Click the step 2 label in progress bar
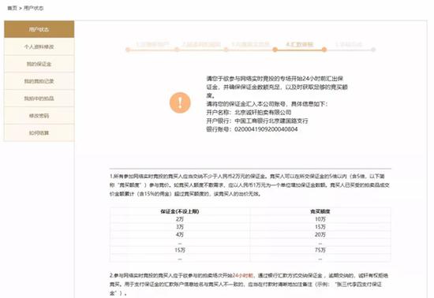434x298 pixels. pyautogui.click(x=201, y=44)
